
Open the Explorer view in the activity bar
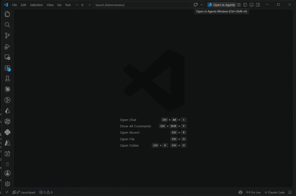coord(7,14)
